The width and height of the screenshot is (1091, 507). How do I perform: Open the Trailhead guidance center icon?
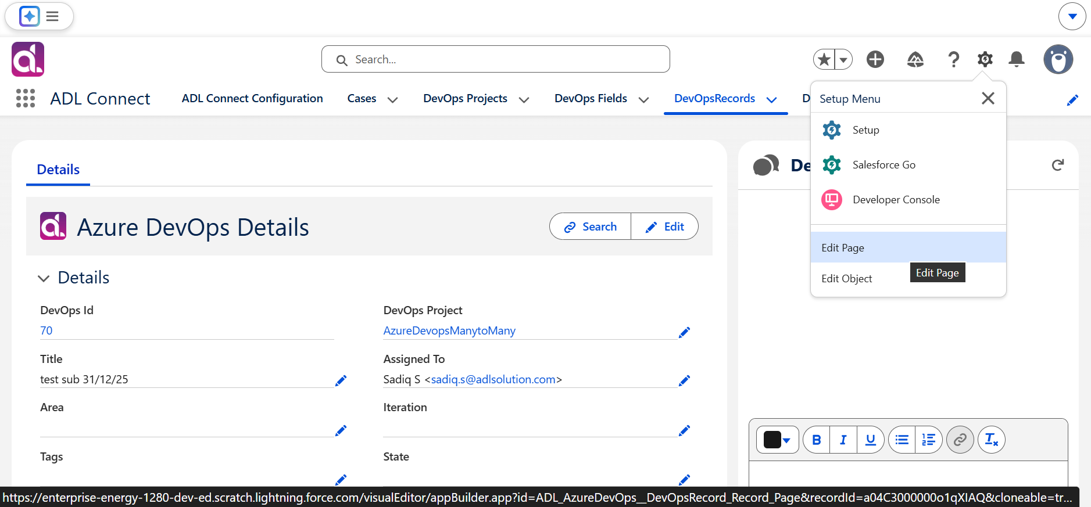pyautogui.click(x=915, y=59)
